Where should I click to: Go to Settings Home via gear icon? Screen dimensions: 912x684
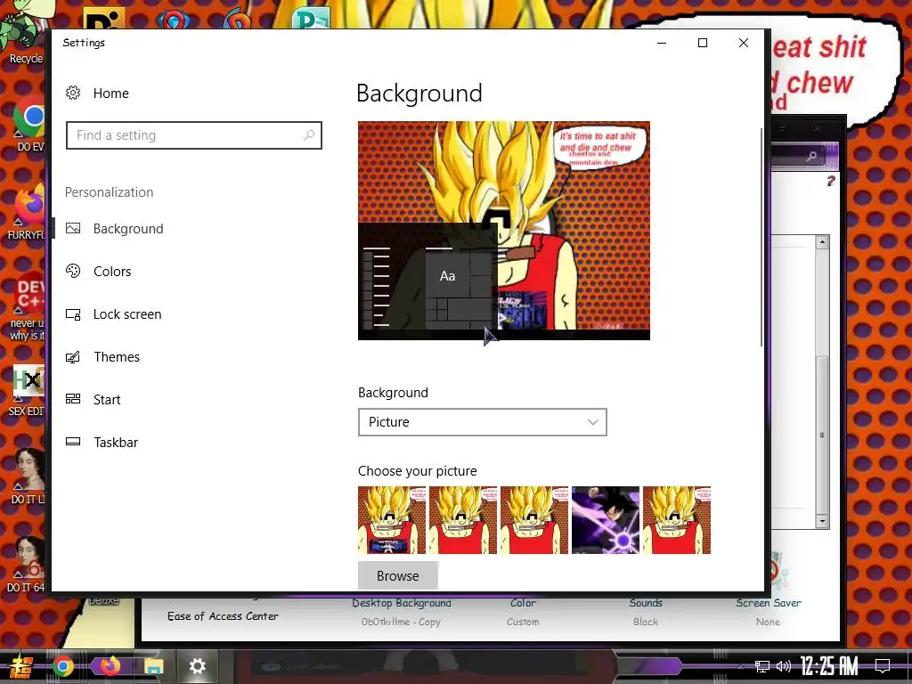click(x=73, y=93)
